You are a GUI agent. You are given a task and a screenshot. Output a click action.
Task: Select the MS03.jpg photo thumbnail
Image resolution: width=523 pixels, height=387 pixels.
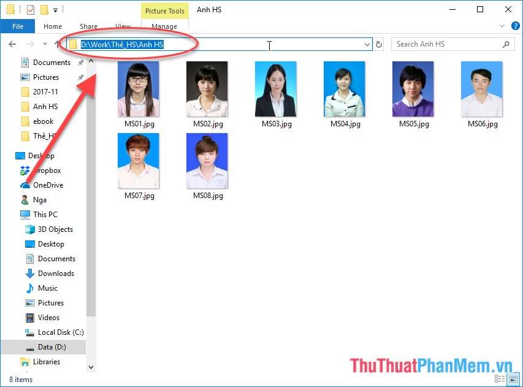(276, 90)
